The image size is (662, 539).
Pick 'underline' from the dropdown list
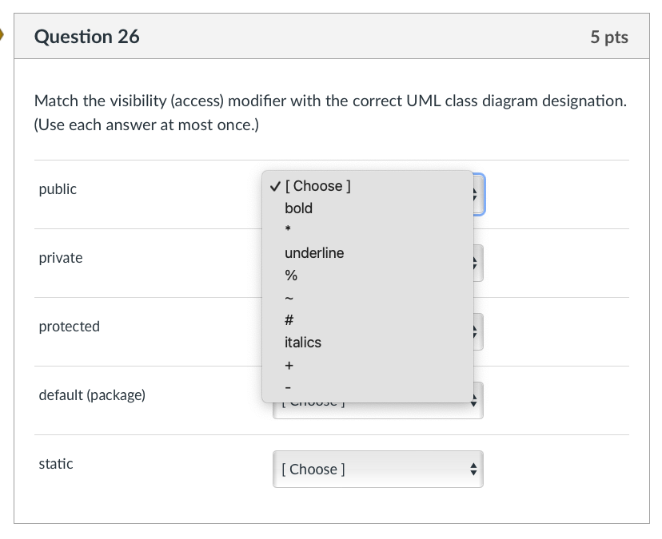[314, 253]
